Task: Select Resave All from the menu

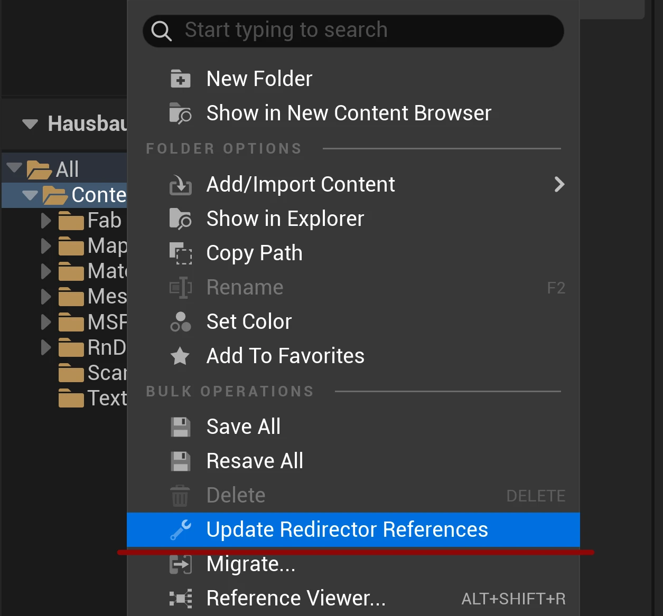Action: point(255,460)
